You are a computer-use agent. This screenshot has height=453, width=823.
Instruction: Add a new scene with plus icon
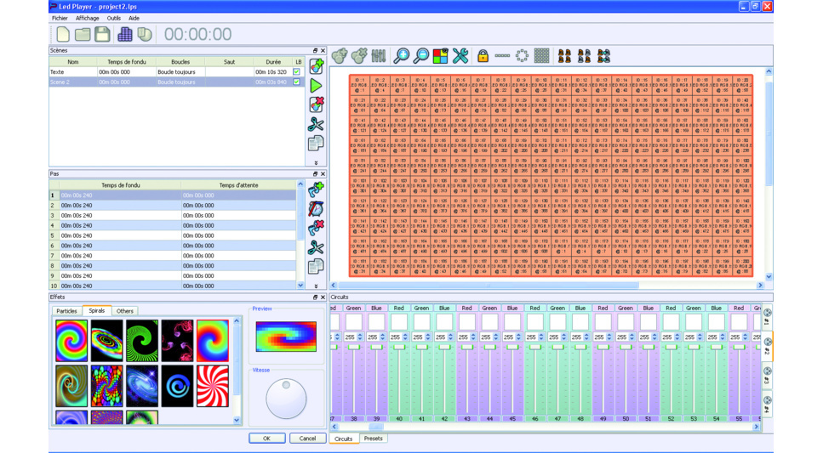pyautogui.click(x=316, y=66)
